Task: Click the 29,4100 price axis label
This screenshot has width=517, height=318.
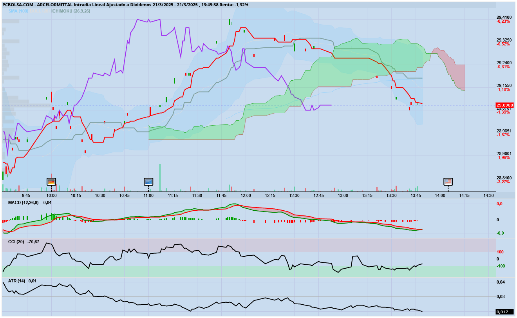Action: pyautogui.click(x=504, y=17)
